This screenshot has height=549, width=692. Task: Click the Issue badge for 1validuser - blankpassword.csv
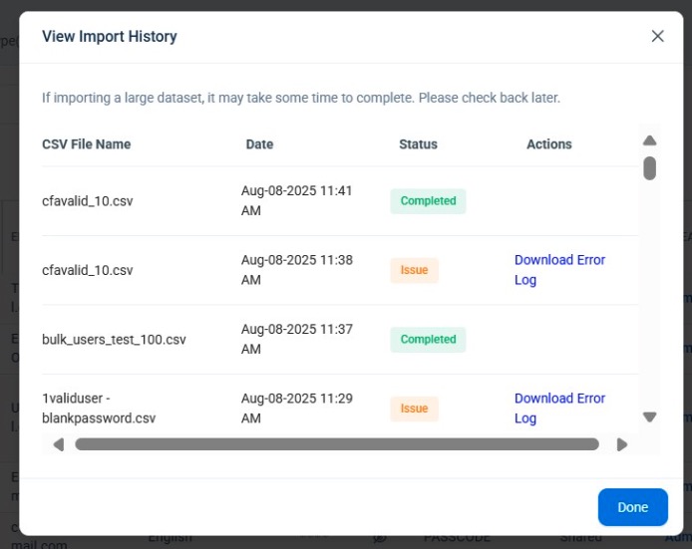click(x=414, y=409)
